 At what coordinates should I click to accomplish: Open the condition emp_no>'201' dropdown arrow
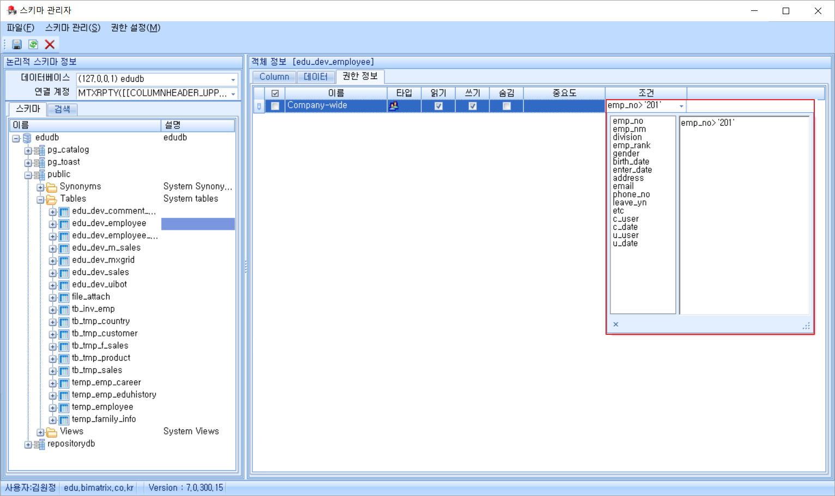pos(681,106)
